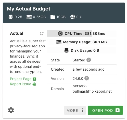This screenshot has height=120, width=127.
Task: Expand the MORE options menu
Action: tap(75, 110)
